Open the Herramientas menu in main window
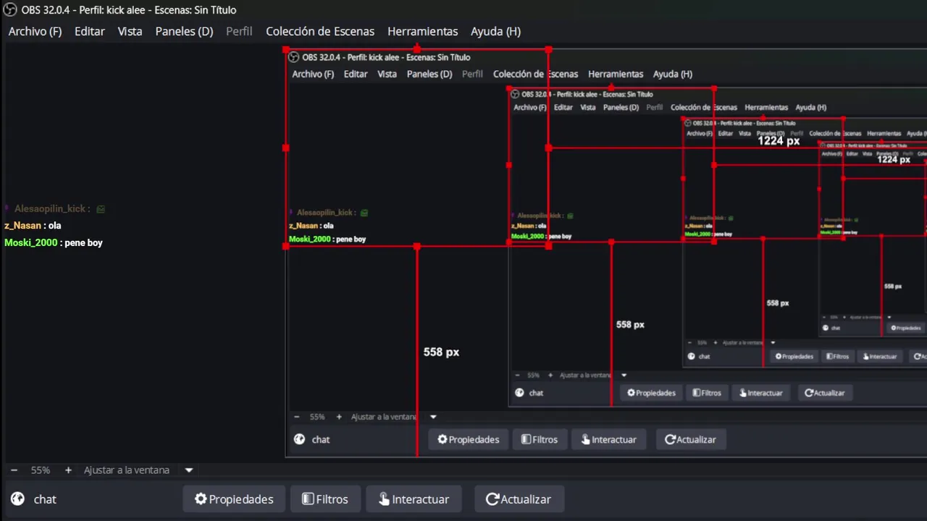Viewport: 927px width, 521px height. [422, 31]
